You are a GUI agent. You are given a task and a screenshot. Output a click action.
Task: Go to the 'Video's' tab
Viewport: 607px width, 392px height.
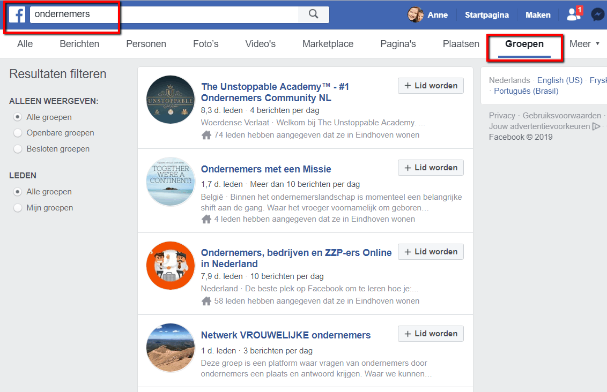261,44
